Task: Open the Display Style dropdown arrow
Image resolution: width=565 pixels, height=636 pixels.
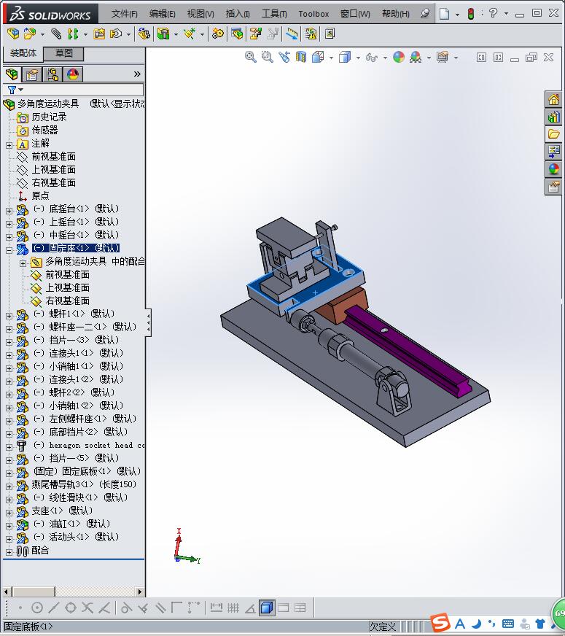Action: pyautogui.click(x=358, y=58)
